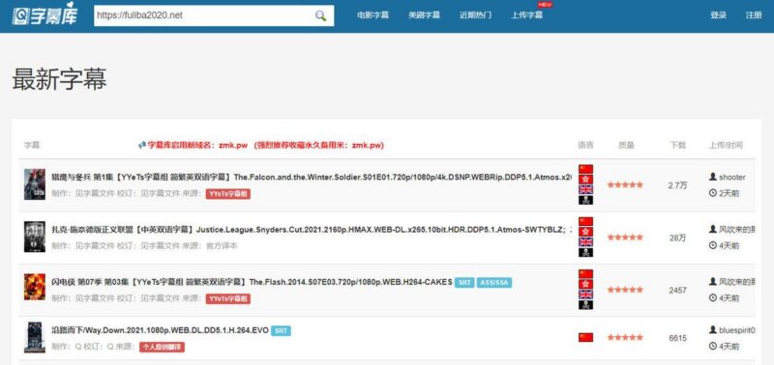Click China flag icon in Justice League row
Screen dimensions: 774x365
click(586, 222)
